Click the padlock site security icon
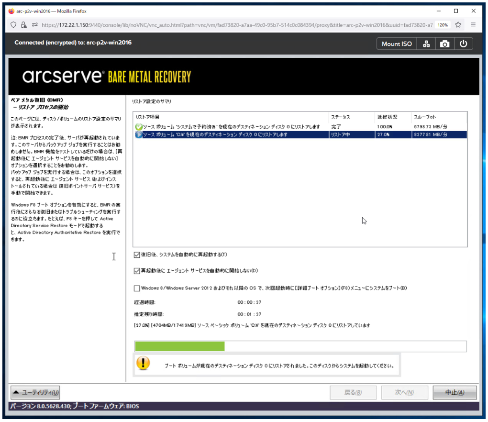Image resolution: width=488 pixels, height=422 pixels. pyautogui.click(x=23, y=25)
